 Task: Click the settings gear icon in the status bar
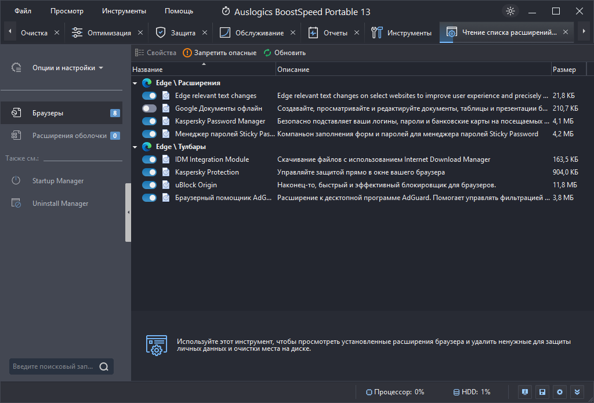[560, 392]
